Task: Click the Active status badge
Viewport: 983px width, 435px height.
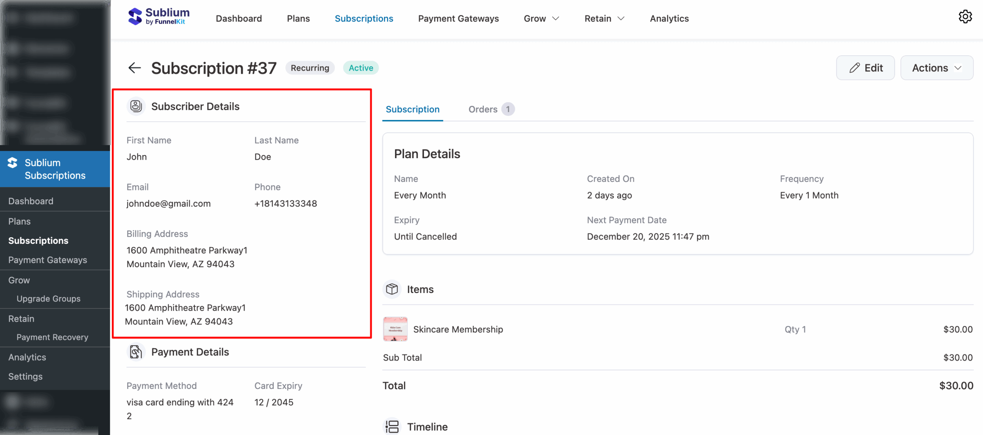Action: (360, 68)
